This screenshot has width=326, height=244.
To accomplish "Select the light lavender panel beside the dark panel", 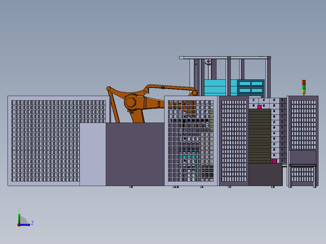I will tap(93, 154).
